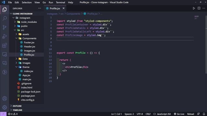207x116 pixels.
Task: Open Header.jsx in the explorer
Action: tap(29, 46)
